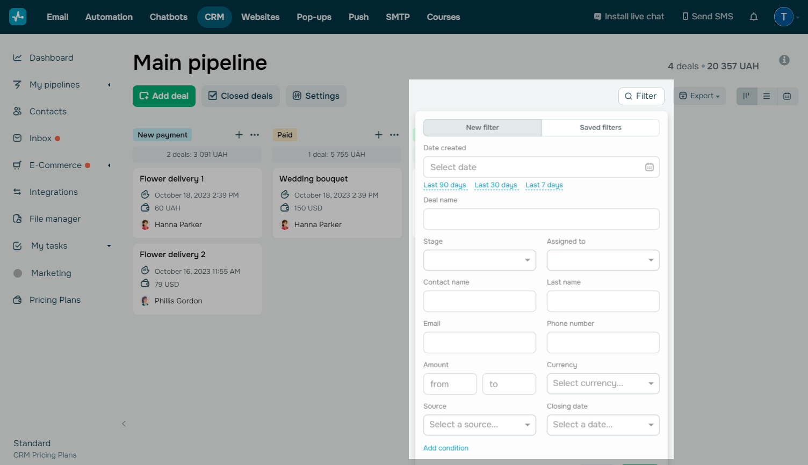Open the CRM menu in top navigation
Image resolution: width=808 pixels, height=465 pixels.
[x=214, y=17]
